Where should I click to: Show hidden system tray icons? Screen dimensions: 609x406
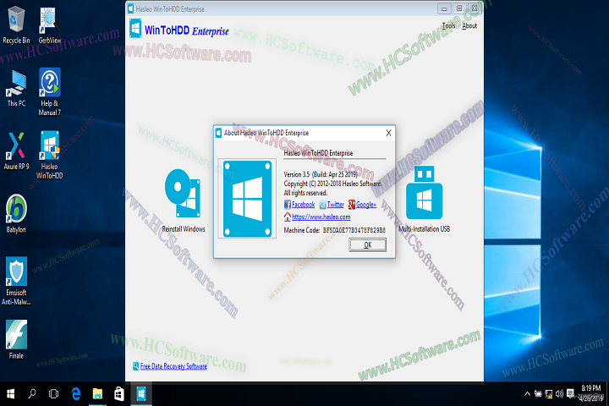coord(527,394)
